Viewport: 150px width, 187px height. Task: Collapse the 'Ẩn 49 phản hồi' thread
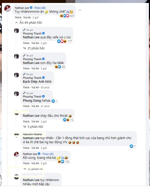pos(29,23)
